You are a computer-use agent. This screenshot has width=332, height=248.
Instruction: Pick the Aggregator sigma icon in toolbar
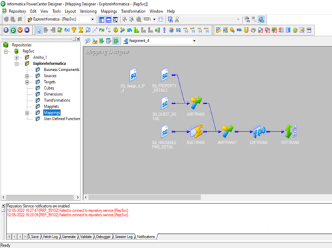point(81,30)
